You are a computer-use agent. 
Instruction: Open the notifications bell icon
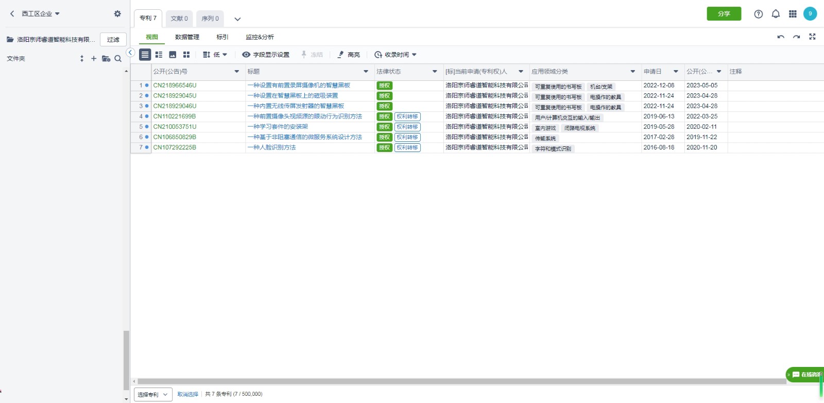(x=776, y=14)
